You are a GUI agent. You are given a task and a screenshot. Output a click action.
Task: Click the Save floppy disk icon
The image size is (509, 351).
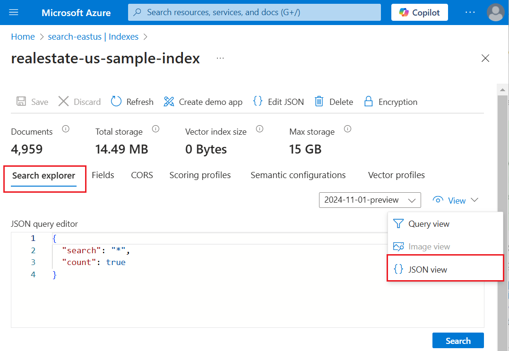[x=21, y=102]
